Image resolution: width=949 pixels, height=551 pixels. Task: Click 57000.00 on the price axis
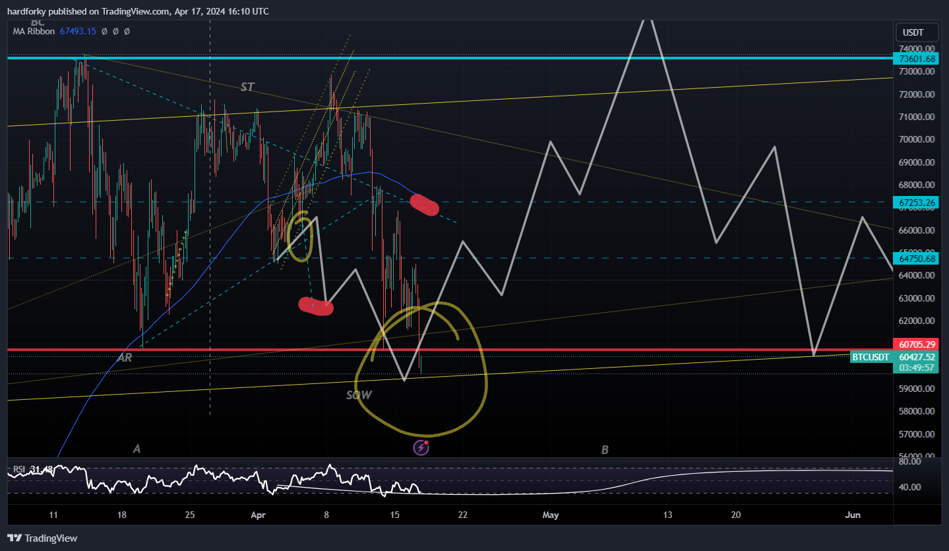[x=916, y=434]
